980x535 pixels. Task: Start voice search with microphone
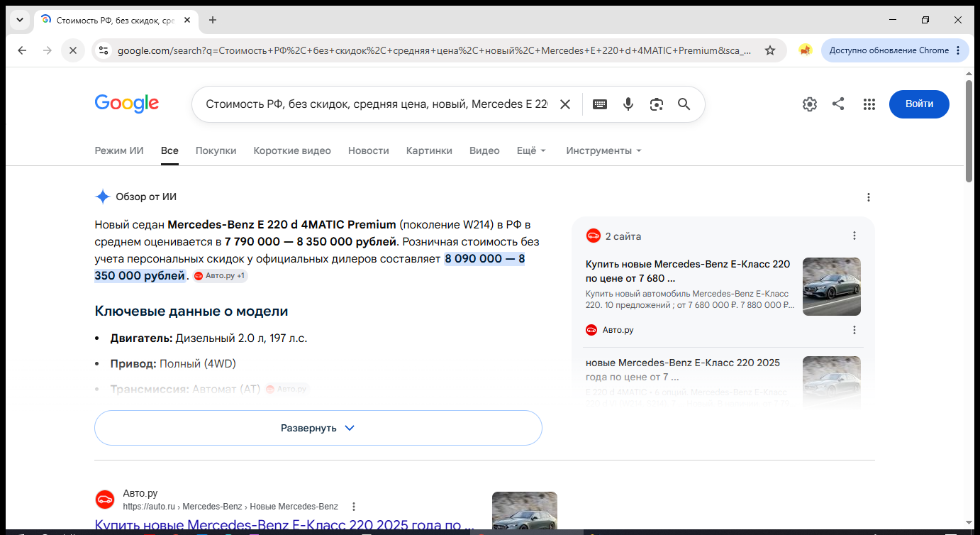pos(628,104)
